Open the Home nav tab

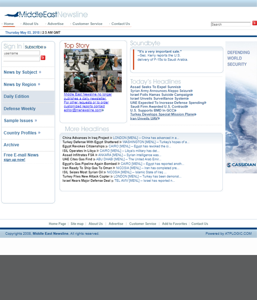click(x=9, y=24)
